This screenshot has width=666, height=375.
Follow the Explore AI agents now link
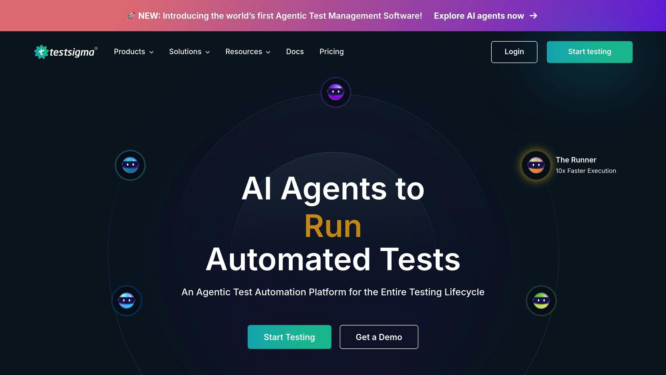(x=479, y=16)
